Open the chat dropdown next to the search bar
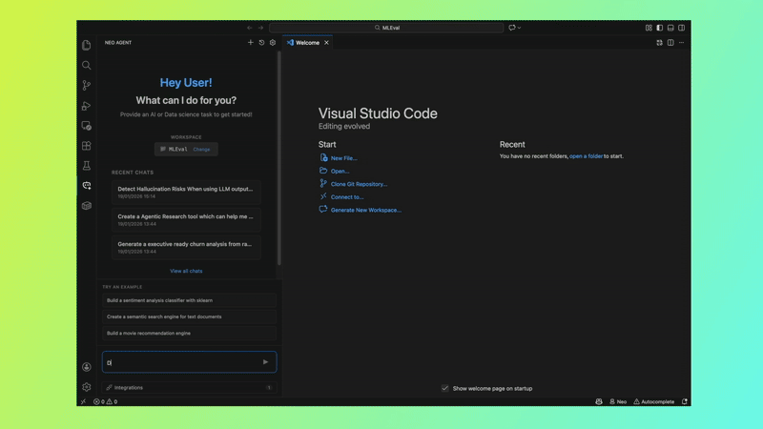This screenshot has width=763, height=429. (x=515, y=28)
